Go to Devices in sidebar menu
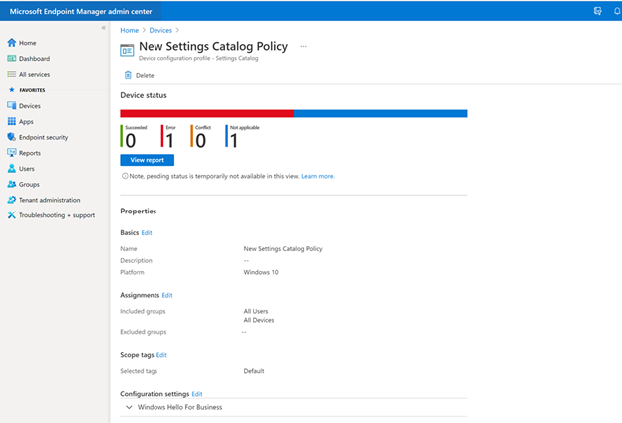Image resolution: width=622 pixels, height=423 pixels. pos(30,106)
